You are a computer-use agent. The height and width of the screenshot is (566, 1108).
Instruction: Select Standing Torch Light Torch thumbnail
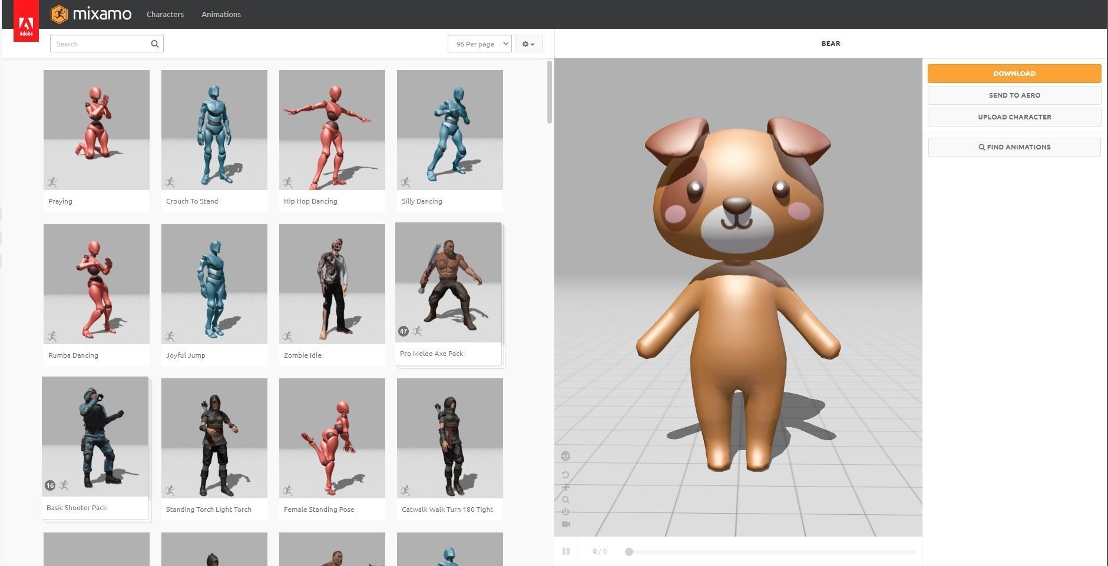click(214, 438)
